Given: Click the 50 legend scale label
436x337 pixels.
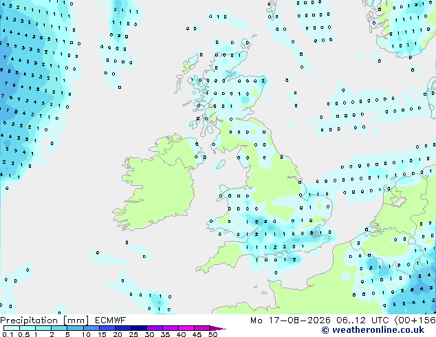Looking at the screenshot, I should (212, 334).
